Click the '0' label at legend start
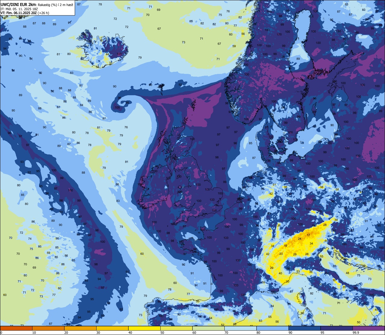The height and width of the screenshot is (335, 385). (x=2, y=333)
